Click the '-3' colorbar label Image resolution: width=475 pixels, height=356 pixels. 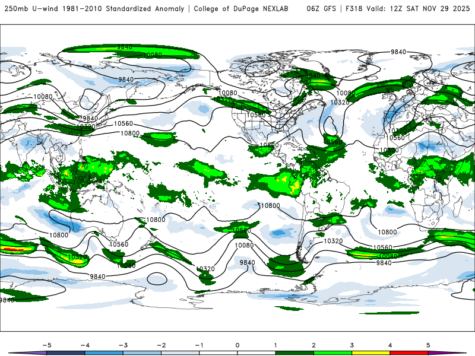pyautogui.click(x=123, y=345)
